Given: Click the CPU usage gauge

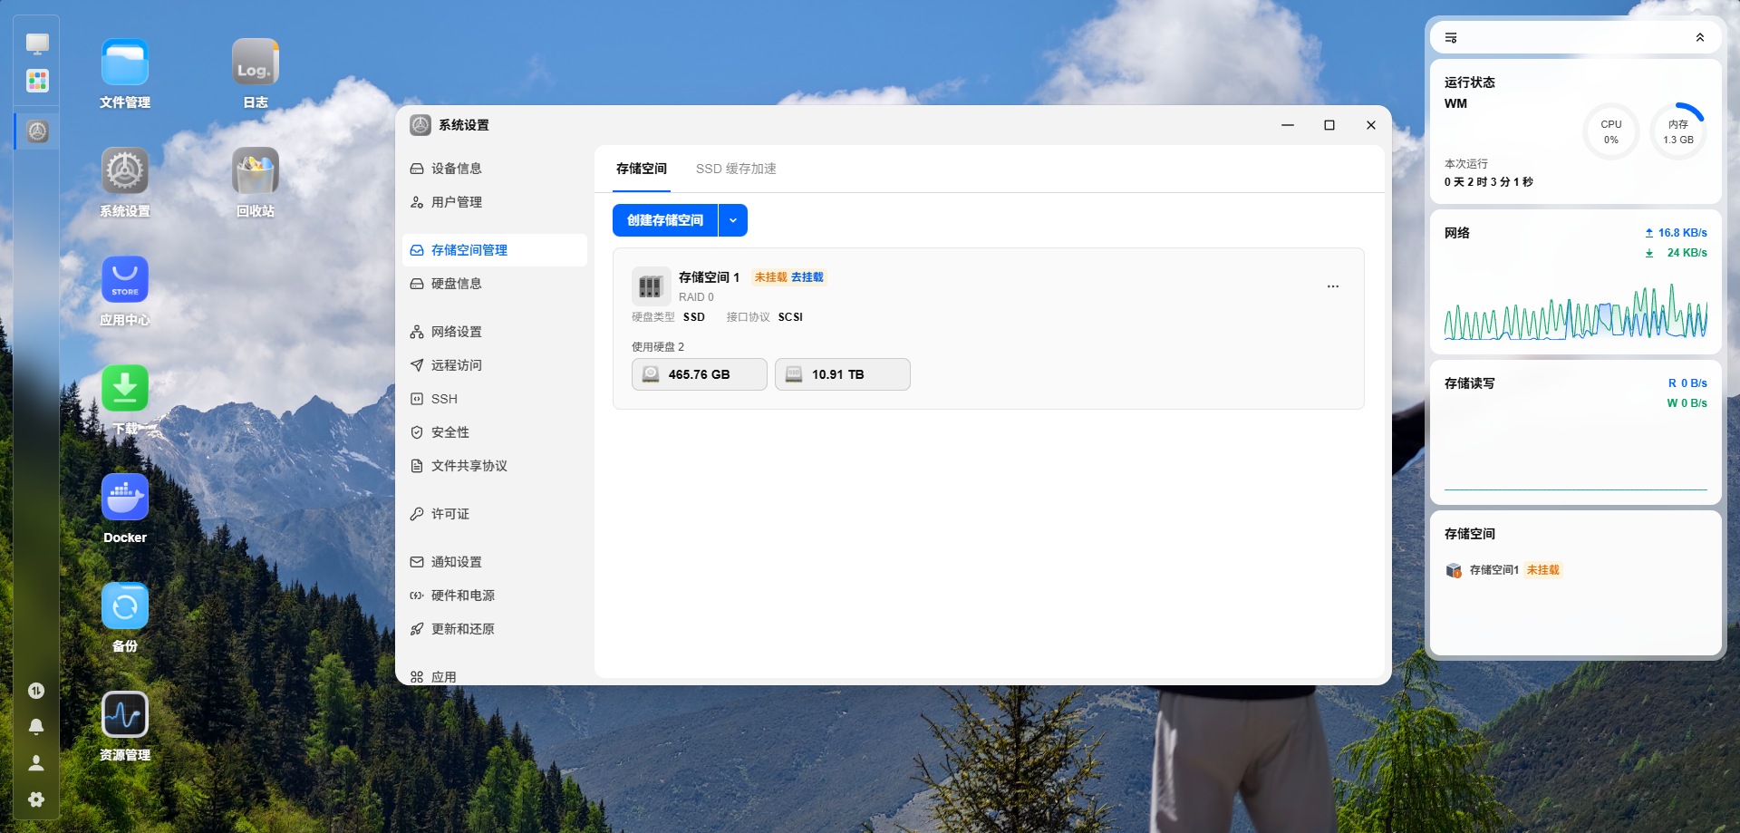Looking at the screenshot, I should pos(1611,131).
